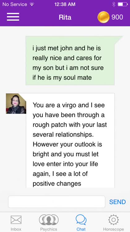Tap the 900 coin balance

pos(117,17)
